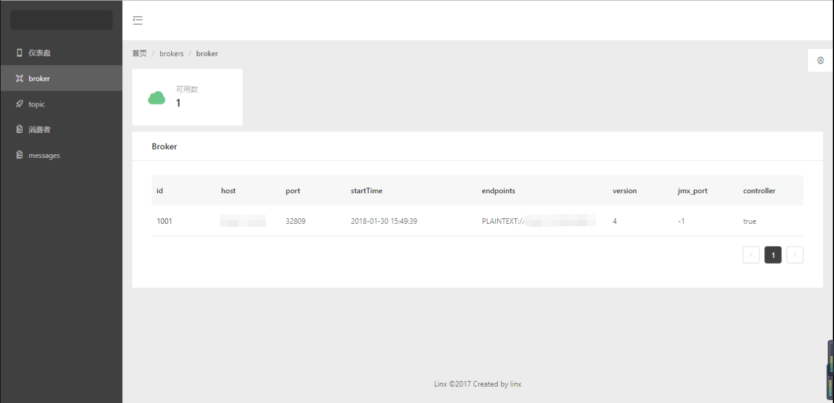The width and height of the screenshot is (834, 403).
Task: Open the messages menu item
Action: 61,155
